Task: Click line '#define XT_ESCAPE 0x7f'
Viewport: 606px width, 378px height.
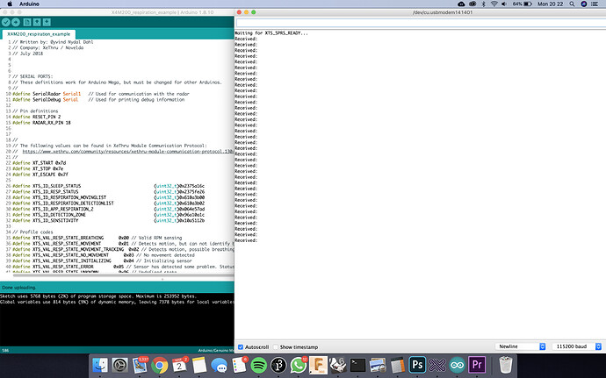Action: coord(40,175)
